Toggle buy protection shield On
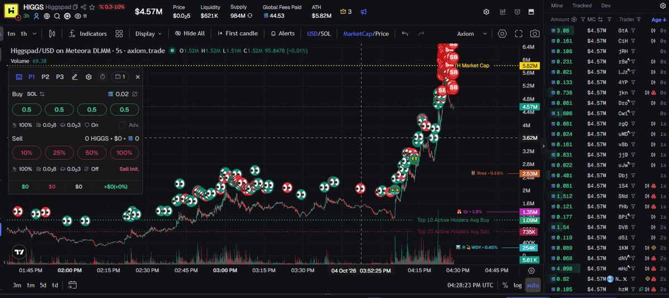Image resolution: width=669 pixels, height=298 pixels. point(92,125)
